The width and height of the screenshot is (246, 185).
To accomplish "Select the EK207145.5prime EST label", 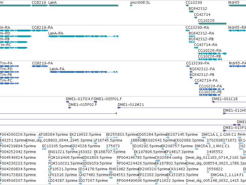I will click(182, 135).
